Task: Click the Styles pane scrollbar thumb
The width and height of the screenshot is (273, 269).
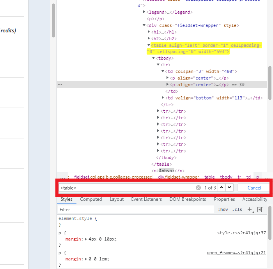Action: click(x=270, y=223)
